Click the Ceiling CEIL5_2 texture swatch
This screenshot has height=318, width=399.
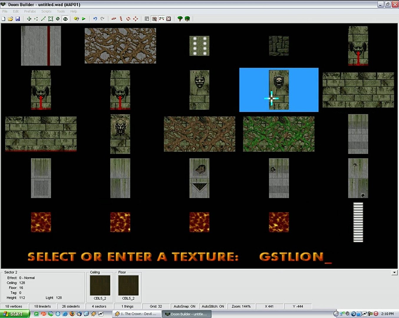click(100, 285)
